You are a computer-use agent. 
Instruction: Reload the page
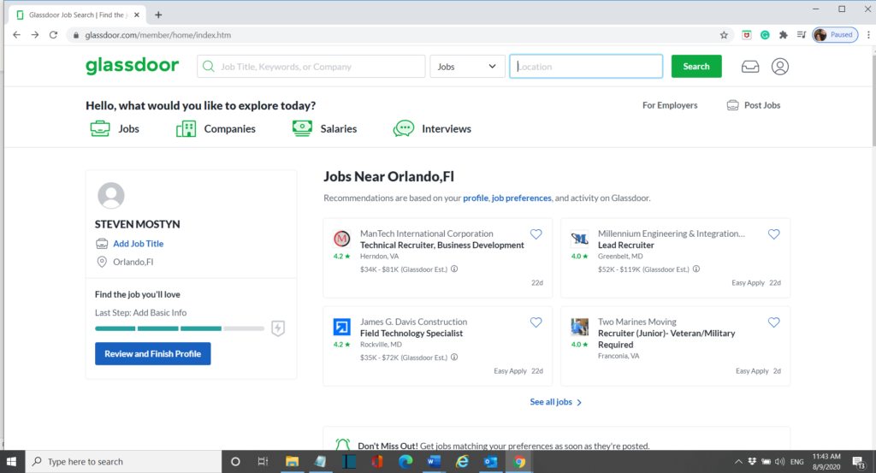coord(53,34)
